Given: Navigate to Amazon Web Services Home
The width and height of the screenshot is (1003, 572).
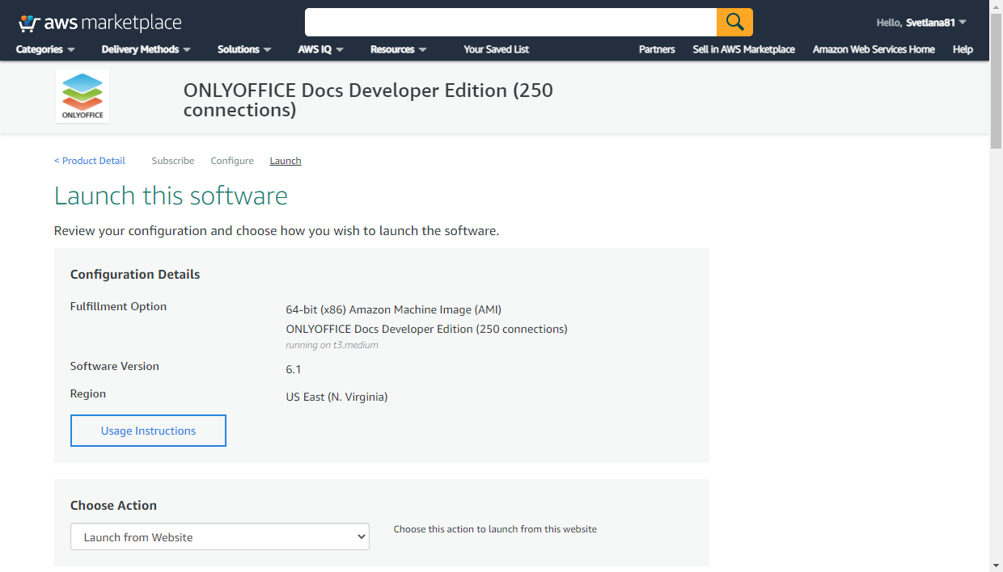Looking at the screenshot, I should 874,49.
